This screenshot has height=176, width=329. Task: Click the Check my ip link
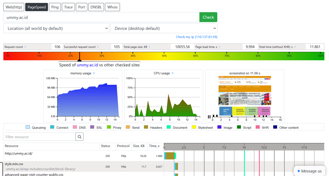click(x=196, y=37)
